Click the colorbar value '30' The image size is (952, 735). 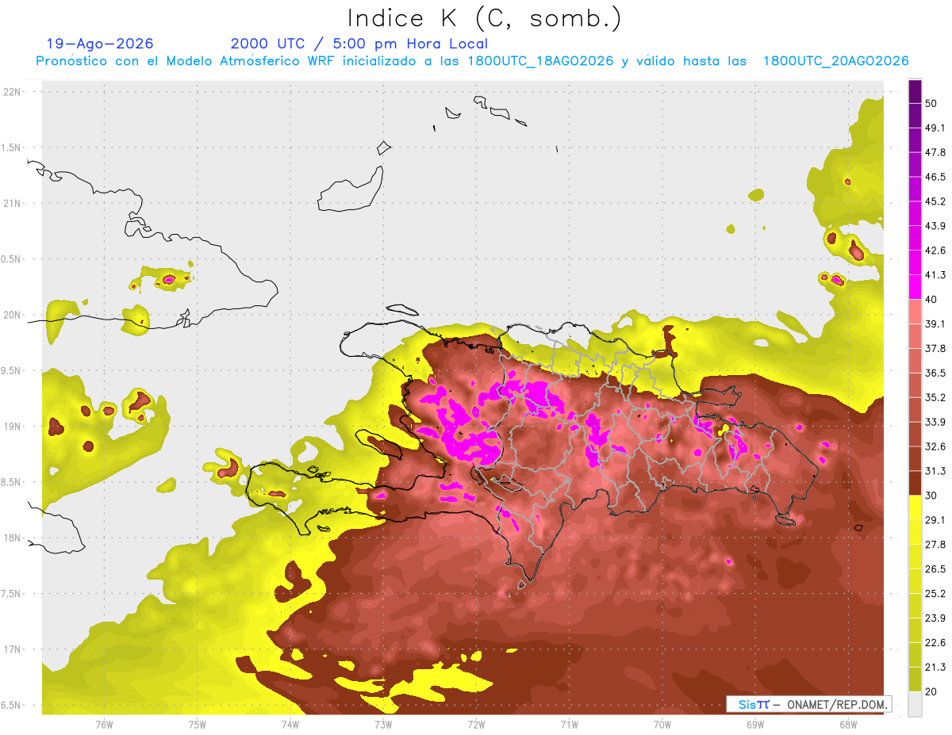click(x=931, y=496)
